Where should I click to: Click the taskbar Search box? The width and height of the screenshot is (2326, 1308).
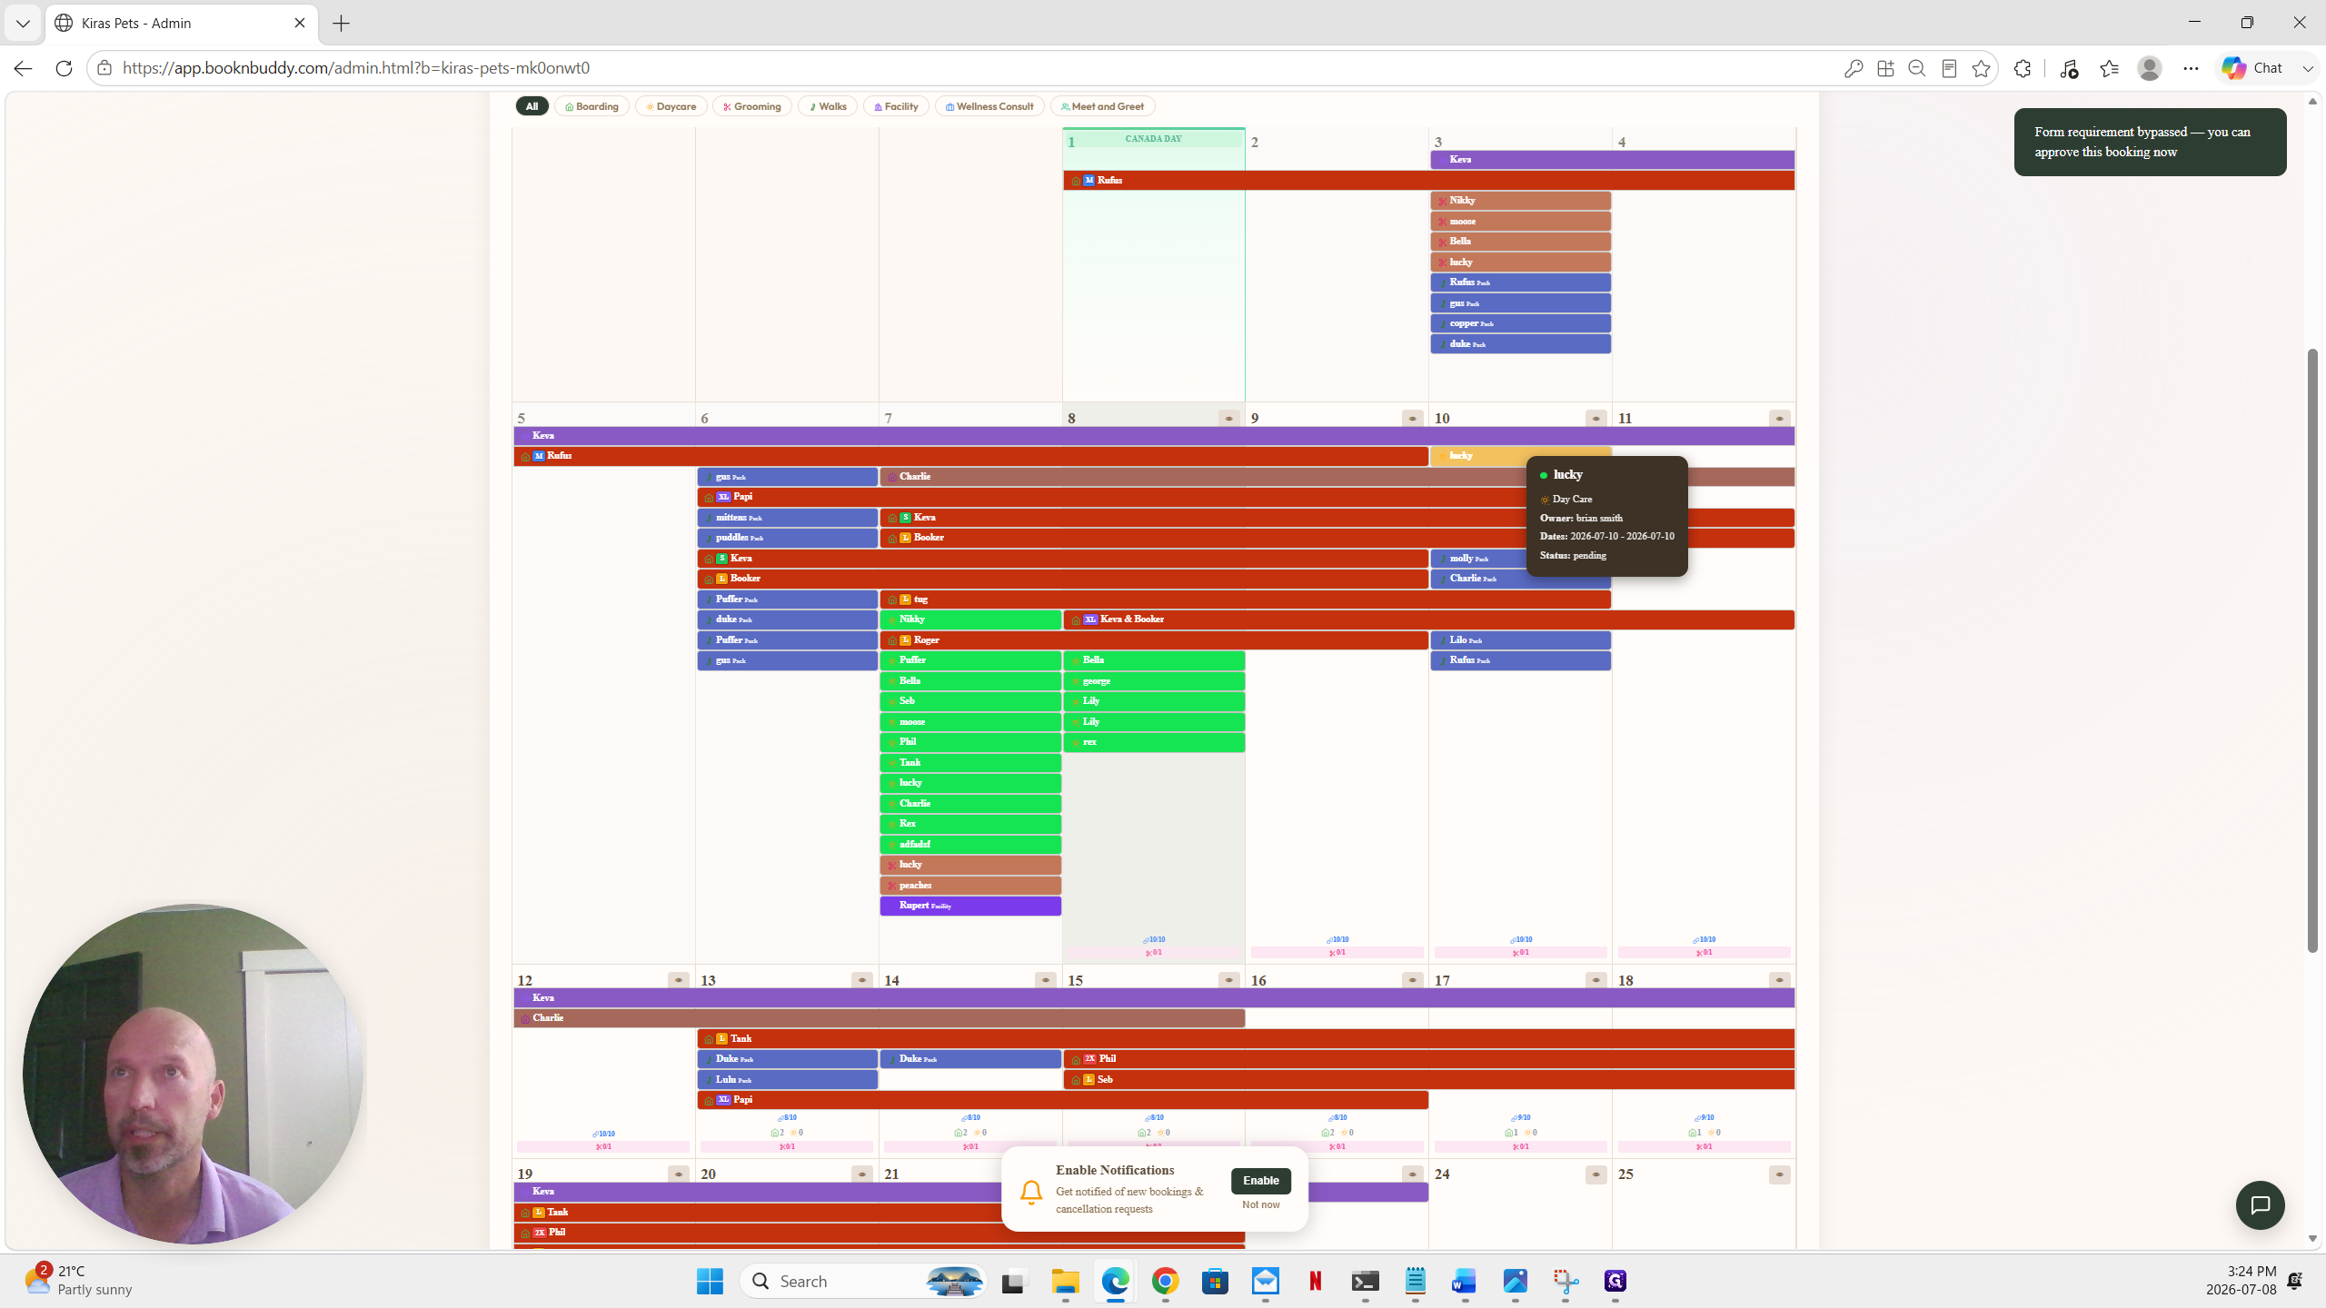863,1281
